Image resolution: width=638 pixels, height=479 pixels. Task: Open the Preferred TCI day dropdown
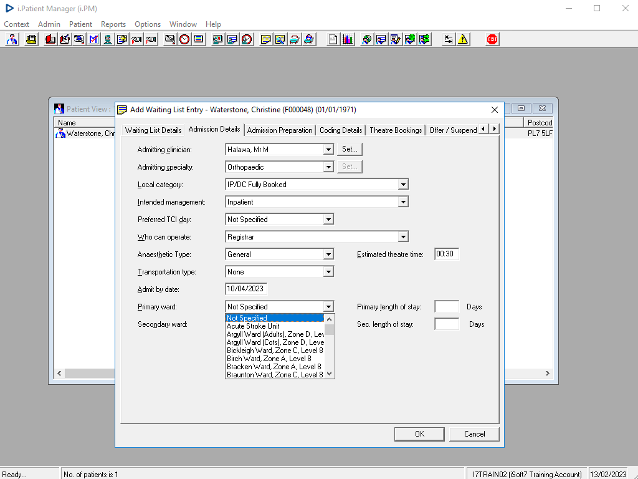[328, 220]
